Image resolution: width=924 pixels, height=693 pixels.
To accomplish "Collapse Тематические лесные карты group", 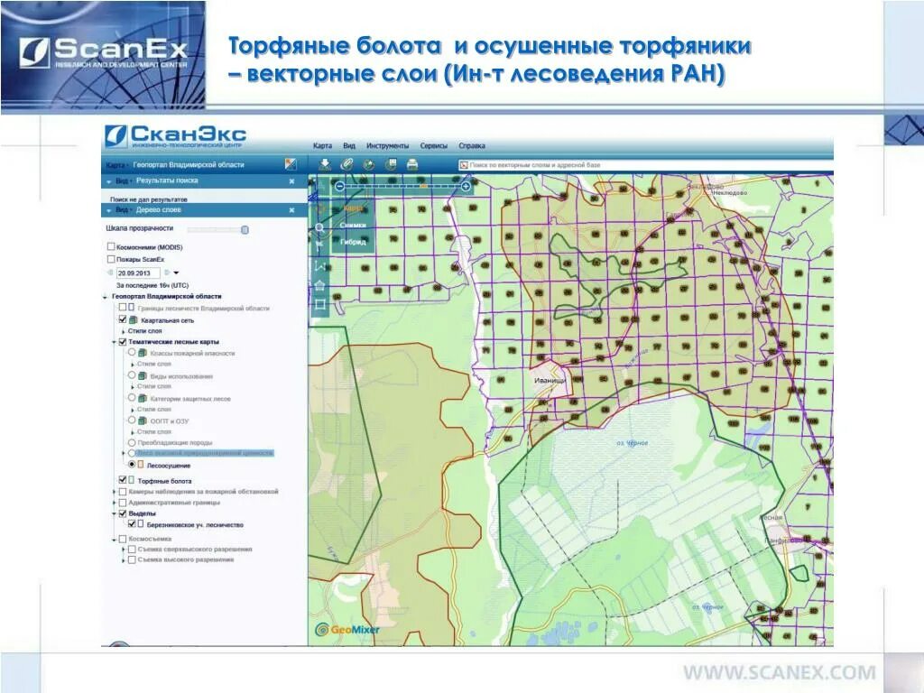I will click(115, 342).
